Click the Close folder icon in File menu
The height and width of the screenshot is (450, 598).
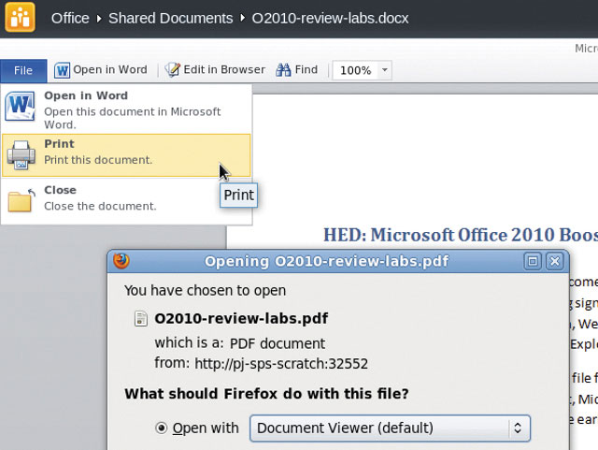point(21,200)
